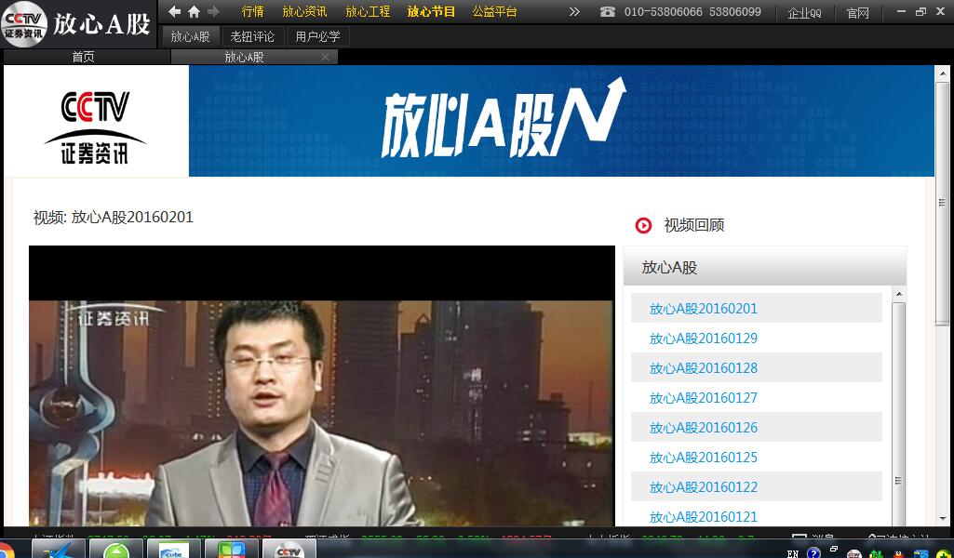The image size is (954, 558).
Task: Open the CCTV app in taskbar
Action: [x=289, y=549]
